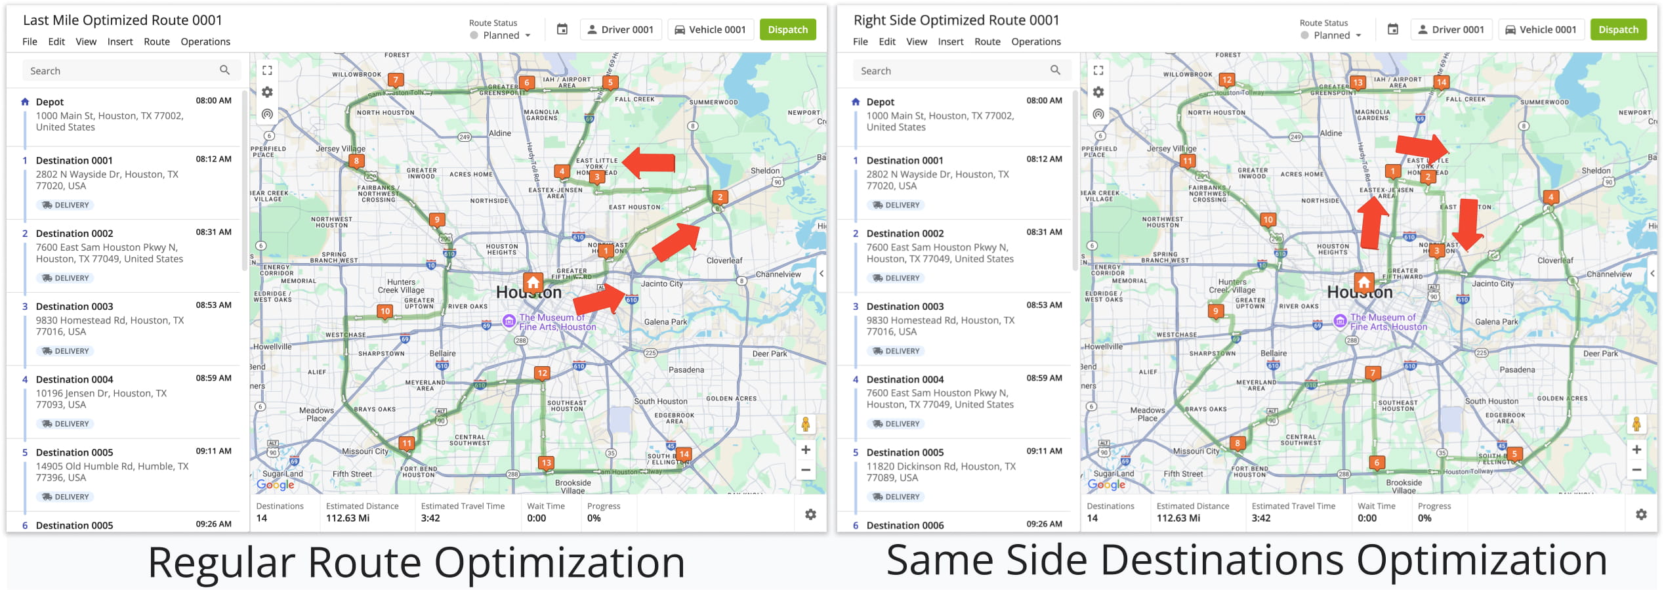Click the location target icon on right map

tap(1098, 114)
